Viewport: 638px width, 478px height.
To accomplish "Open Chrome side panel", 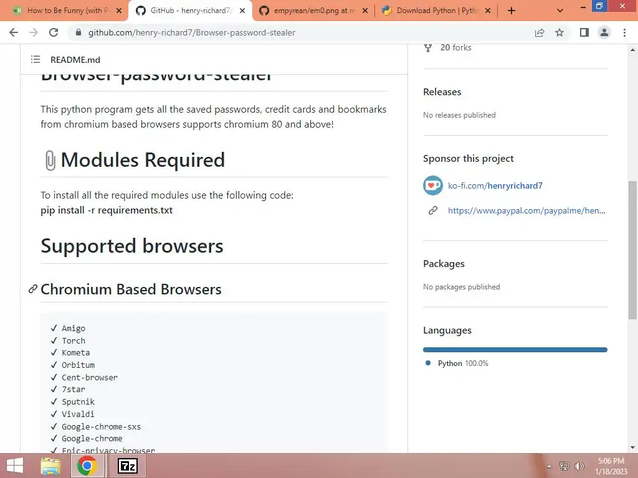I will [x=584, y=32].
